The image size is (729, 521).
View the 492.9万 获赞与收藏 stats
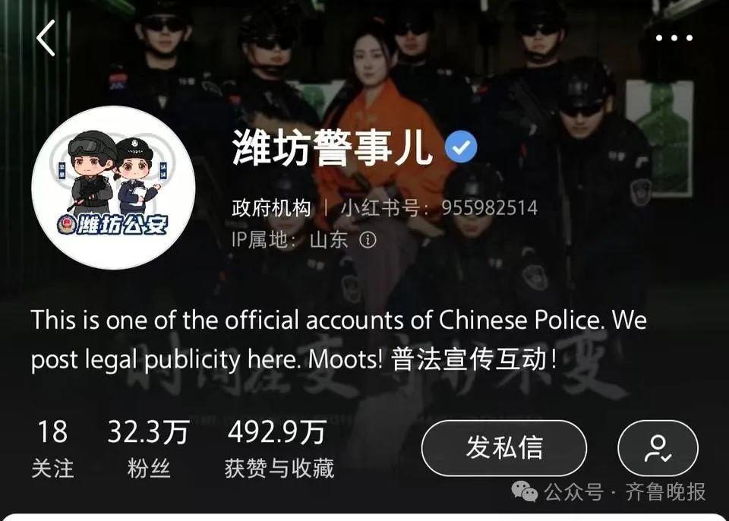pyautogui.click(x=279, y=449)
